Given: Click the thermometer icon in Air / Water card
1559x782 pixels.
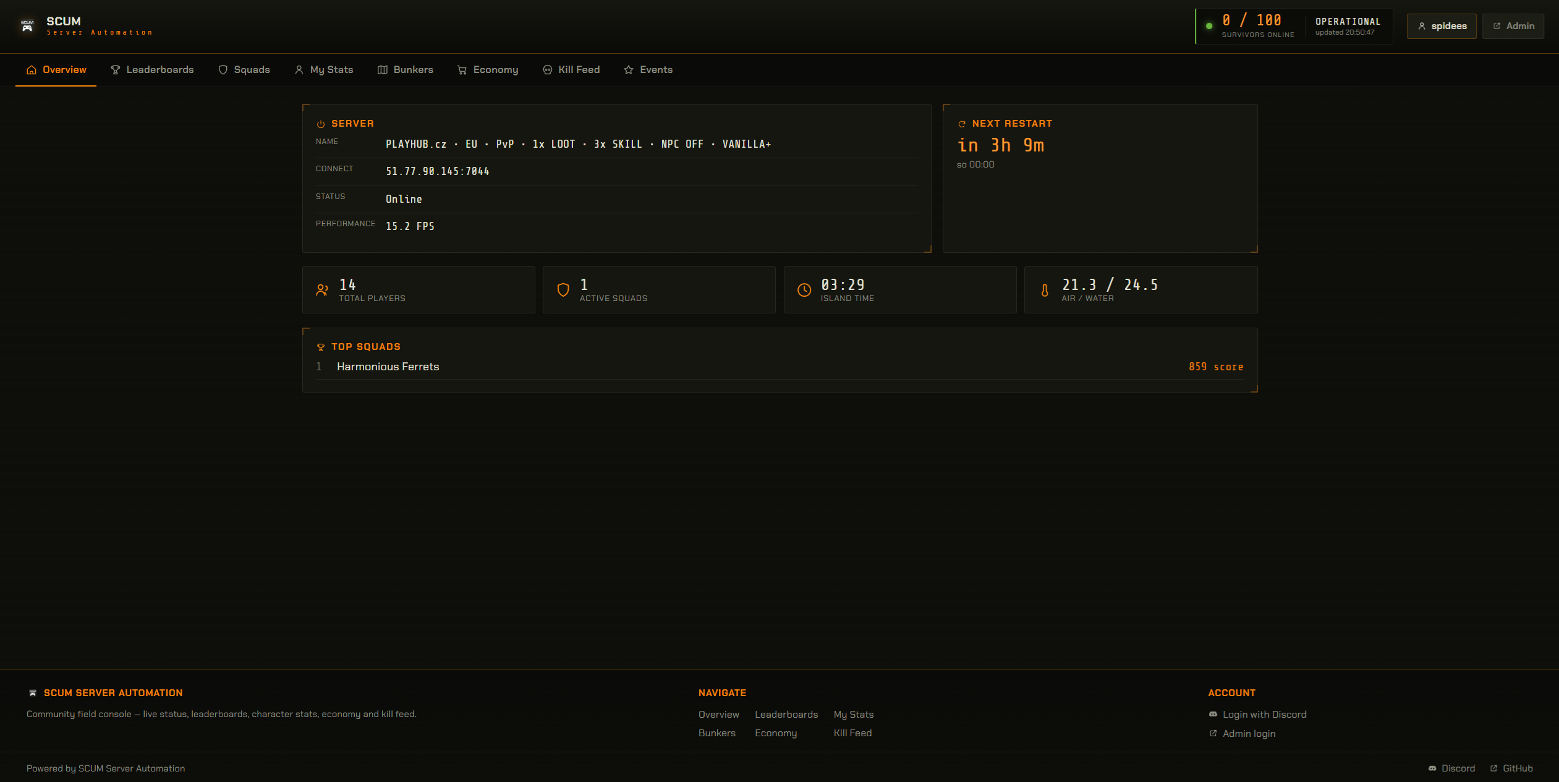Looking at the screenshot, I should point(1045,290).
